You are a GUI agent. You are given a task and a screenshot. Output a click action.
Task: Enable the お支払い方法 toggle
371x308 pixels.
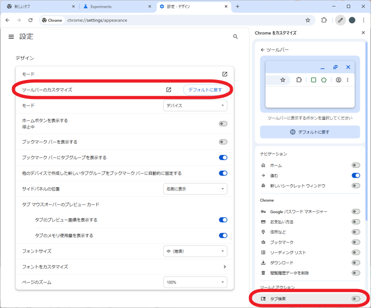(x=356, y=222)
